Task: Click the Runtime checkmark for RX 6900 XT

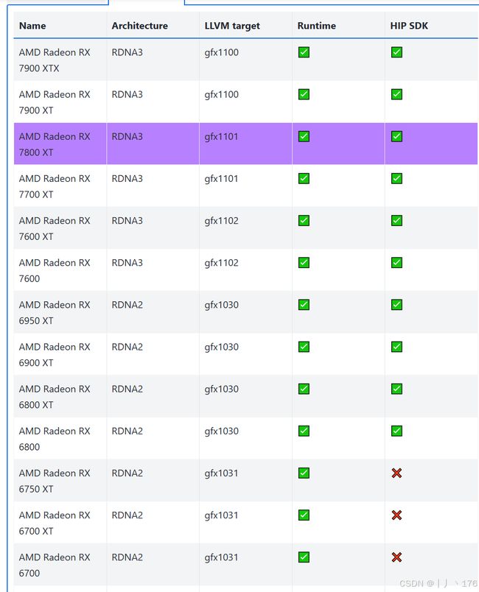Action: click(x=304, y=347)
